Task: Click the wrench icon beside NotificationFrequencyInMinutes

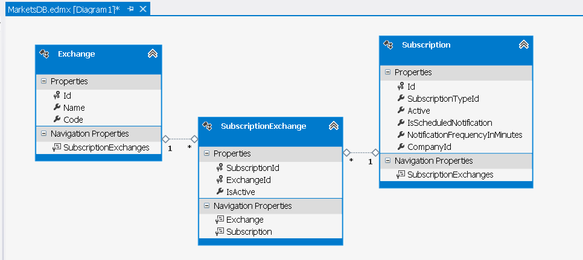Action: [x=401, y=135]
